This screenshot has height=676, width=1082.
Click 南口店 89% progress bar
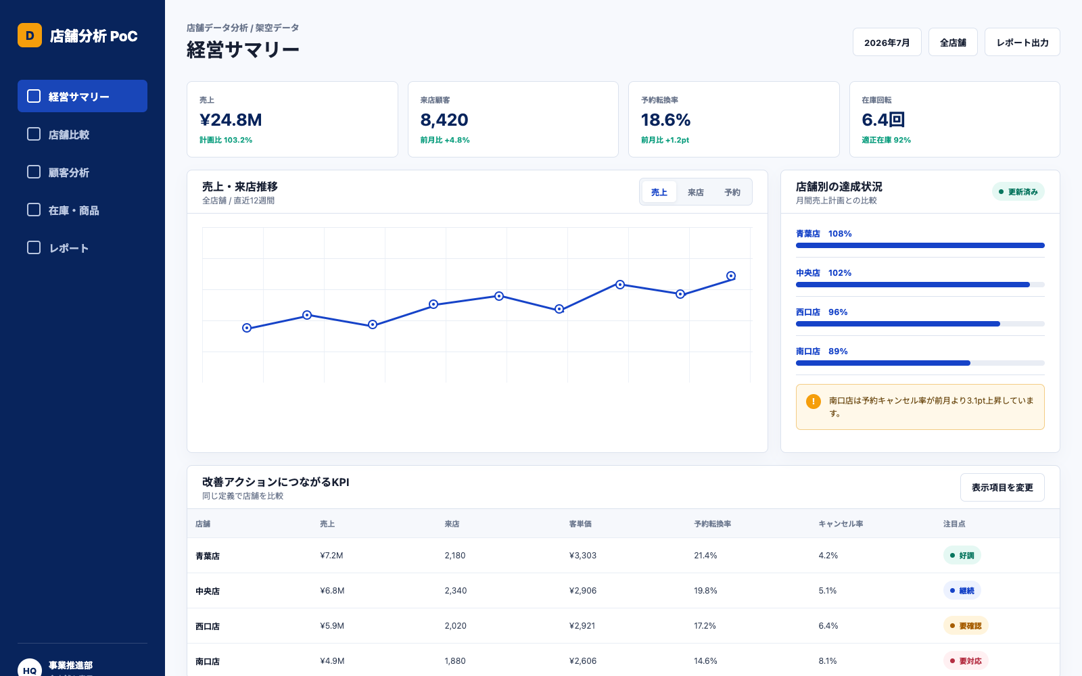tap(920, 363)
